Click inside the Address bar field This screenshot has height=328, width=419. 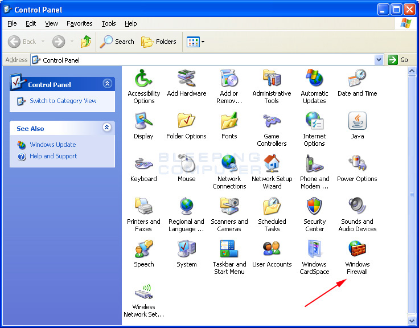[x=207, y=60]
